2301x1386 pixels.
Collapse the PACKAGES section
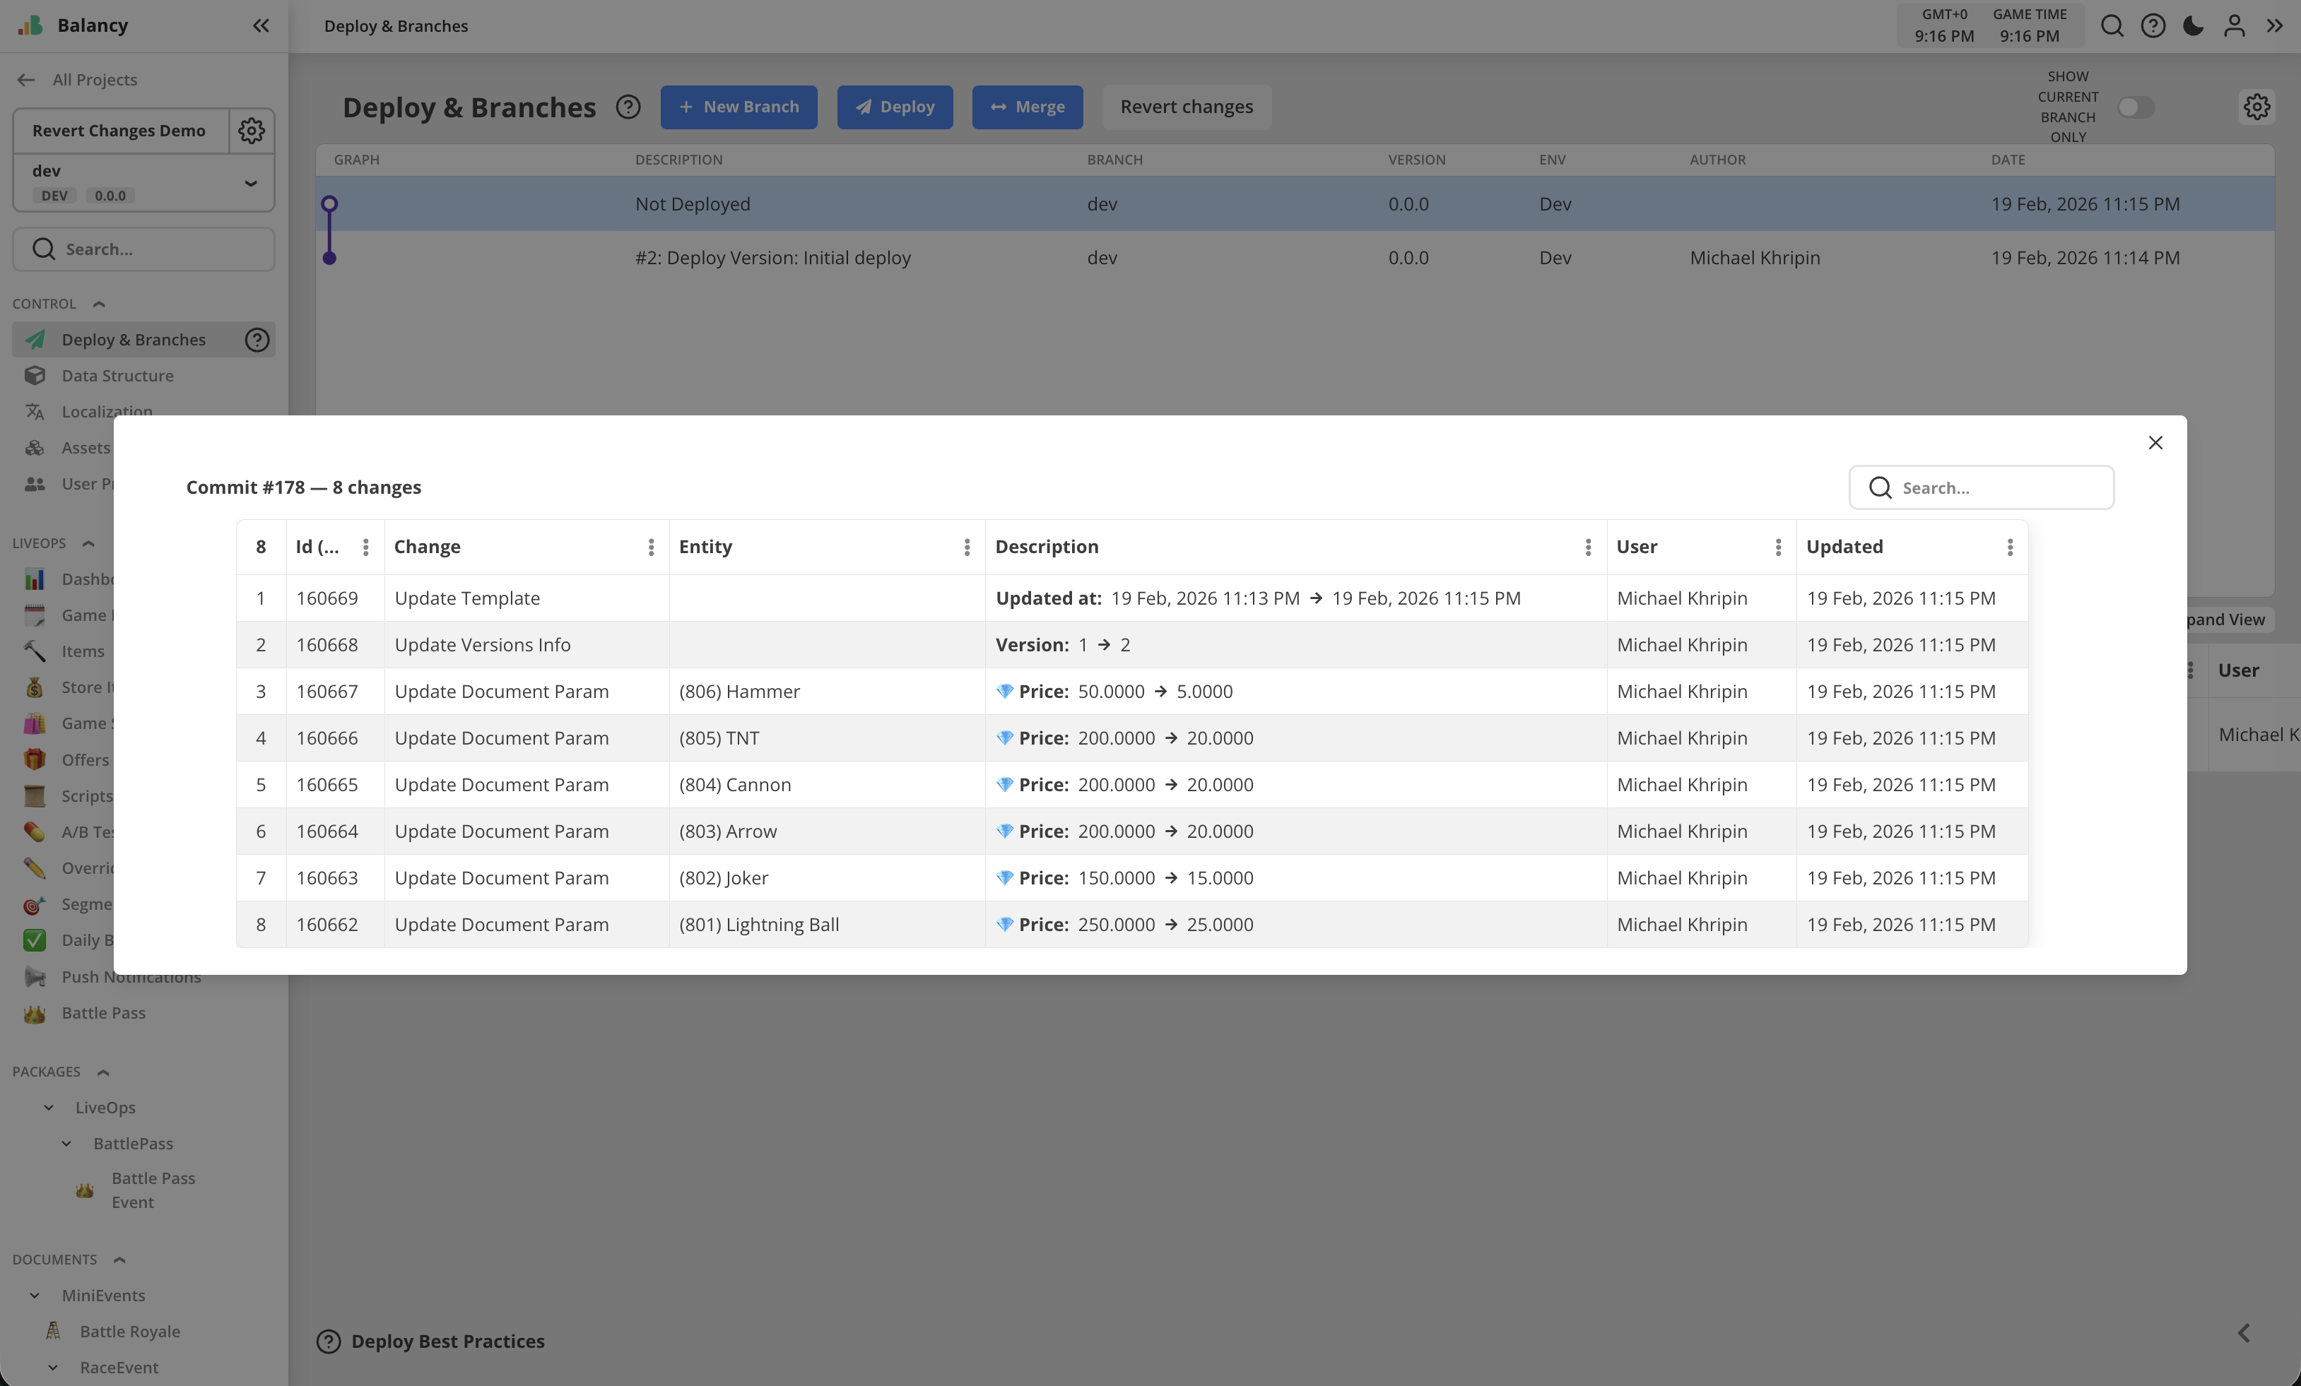pos(104,1072)
